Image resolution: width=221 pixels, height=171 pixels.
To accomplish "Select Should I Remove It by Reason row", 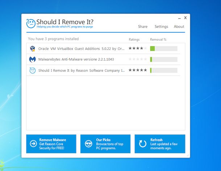I will [x=103, y=70].
